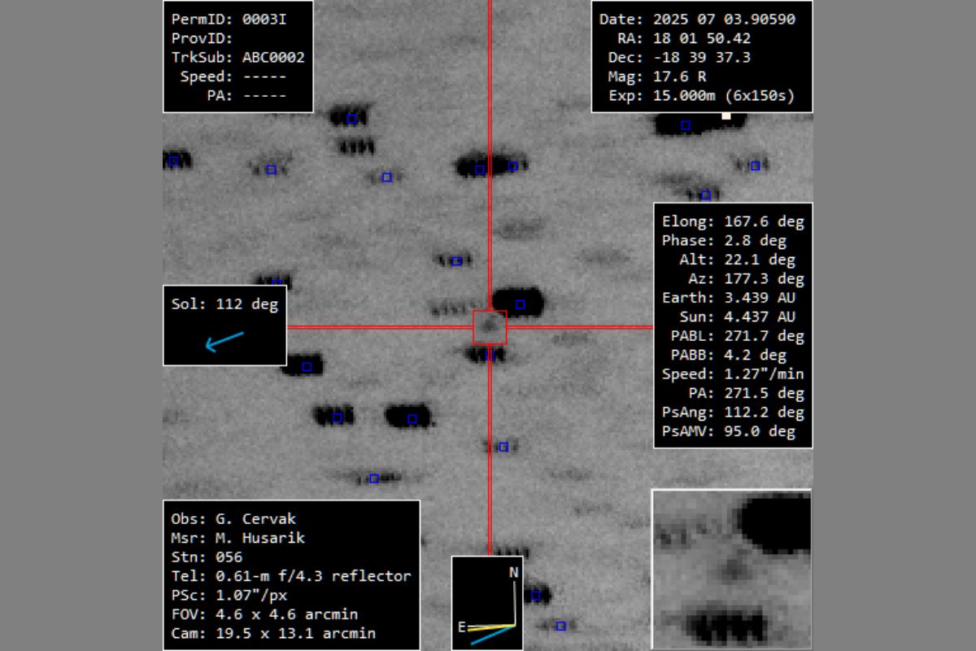This screenshot has width=976, height=651.
Task: Select the TrkSub ABC0002 text
Action: pyautogui.click(x=237, y=57)
